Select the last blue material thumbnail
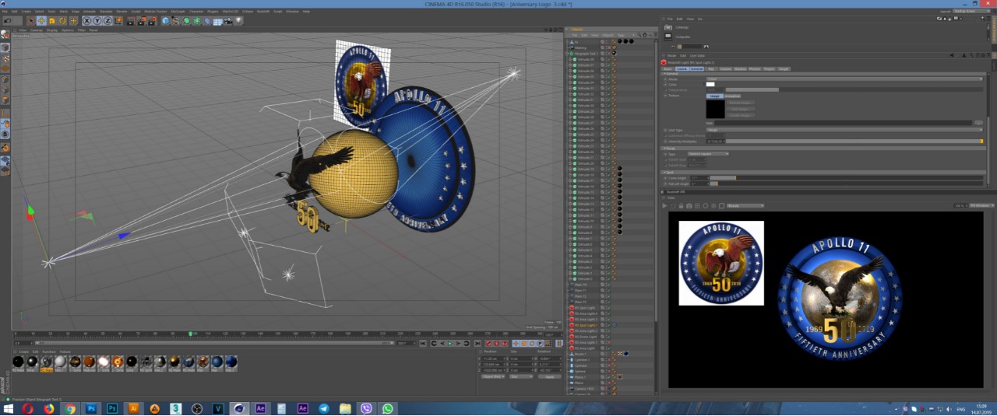Screen dimensions: 997x416 click(x=231, y=362)
